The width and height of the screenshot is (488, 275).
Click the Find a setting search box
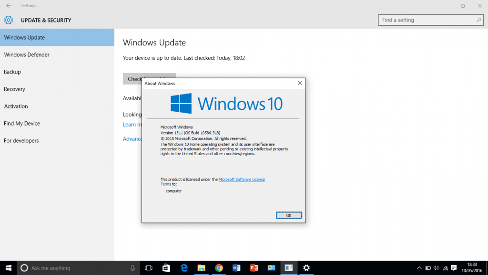pyautogui.click(x=431, y=20)
